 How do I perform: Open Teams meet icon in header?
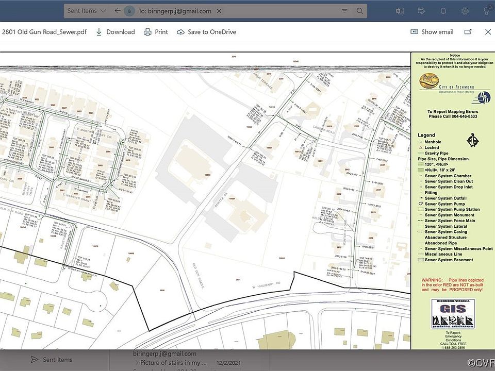click(x=400, y=11)
